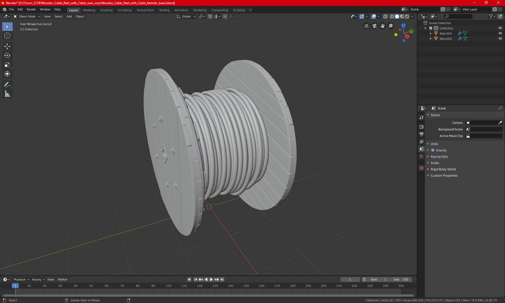Activate the Transform tool
This screenshot has width=505, height=303.
pyautogui.click(x=7, y=74)
